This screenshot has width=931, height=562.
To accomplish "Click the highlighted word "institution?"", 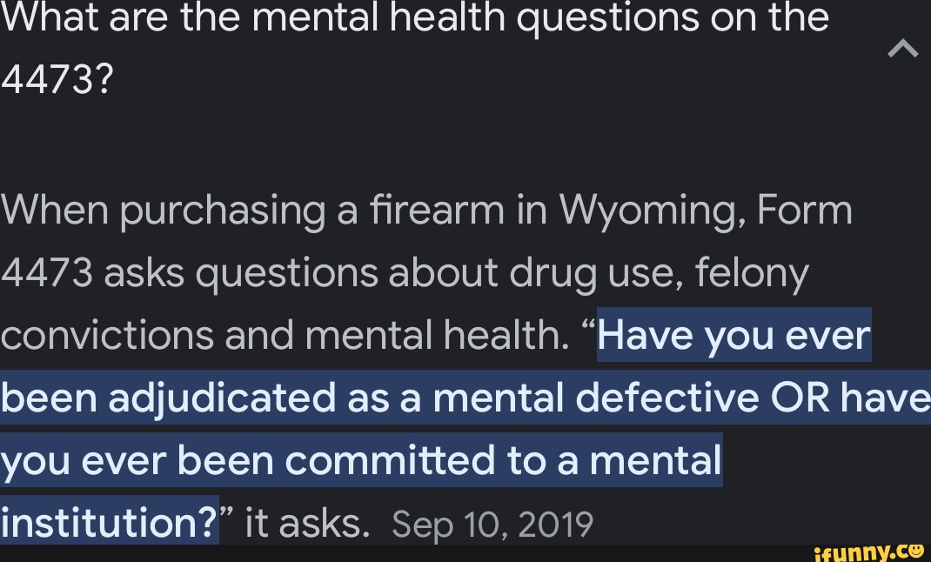I will 109,524.
